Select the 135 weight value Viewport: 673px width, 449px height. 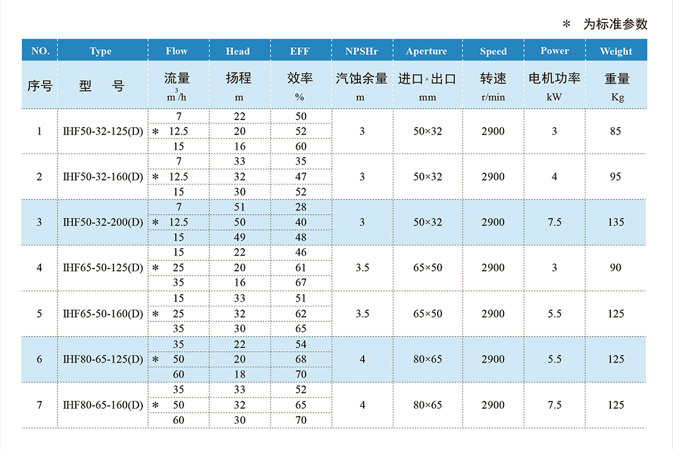pyautogui.click(x=615, y=222)
